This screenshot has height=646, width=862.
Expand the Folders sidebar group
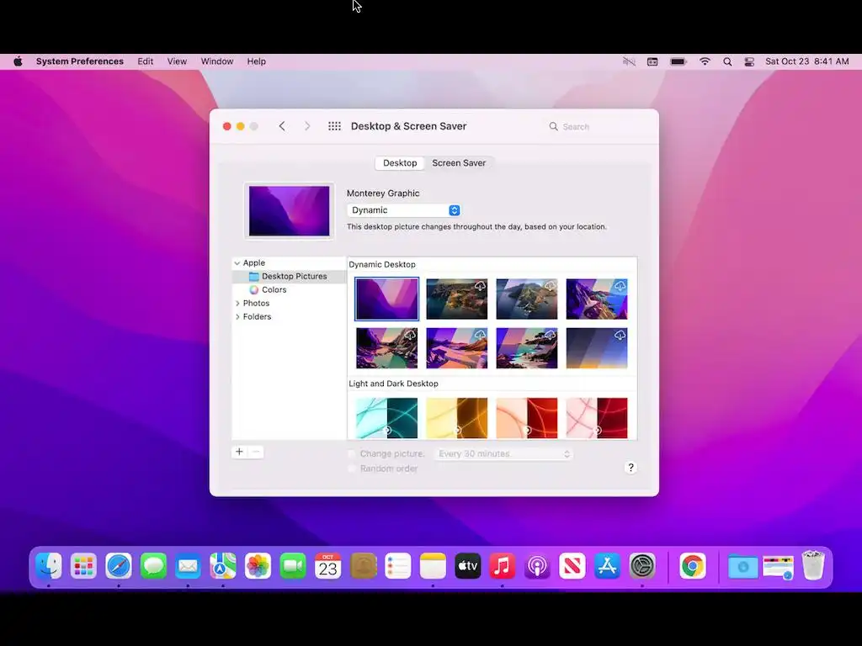click(237, 317)
